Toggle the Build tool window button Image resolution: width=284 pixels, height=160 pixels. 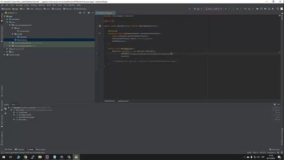pyautogui.click(x=30, y=149)
